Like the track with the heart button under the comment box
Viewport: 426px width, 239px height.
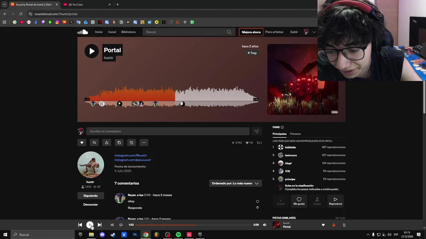point(82,142)
